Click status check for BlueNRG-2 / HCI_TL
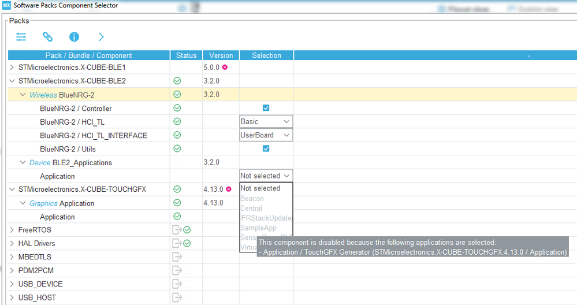 point(177,121)
